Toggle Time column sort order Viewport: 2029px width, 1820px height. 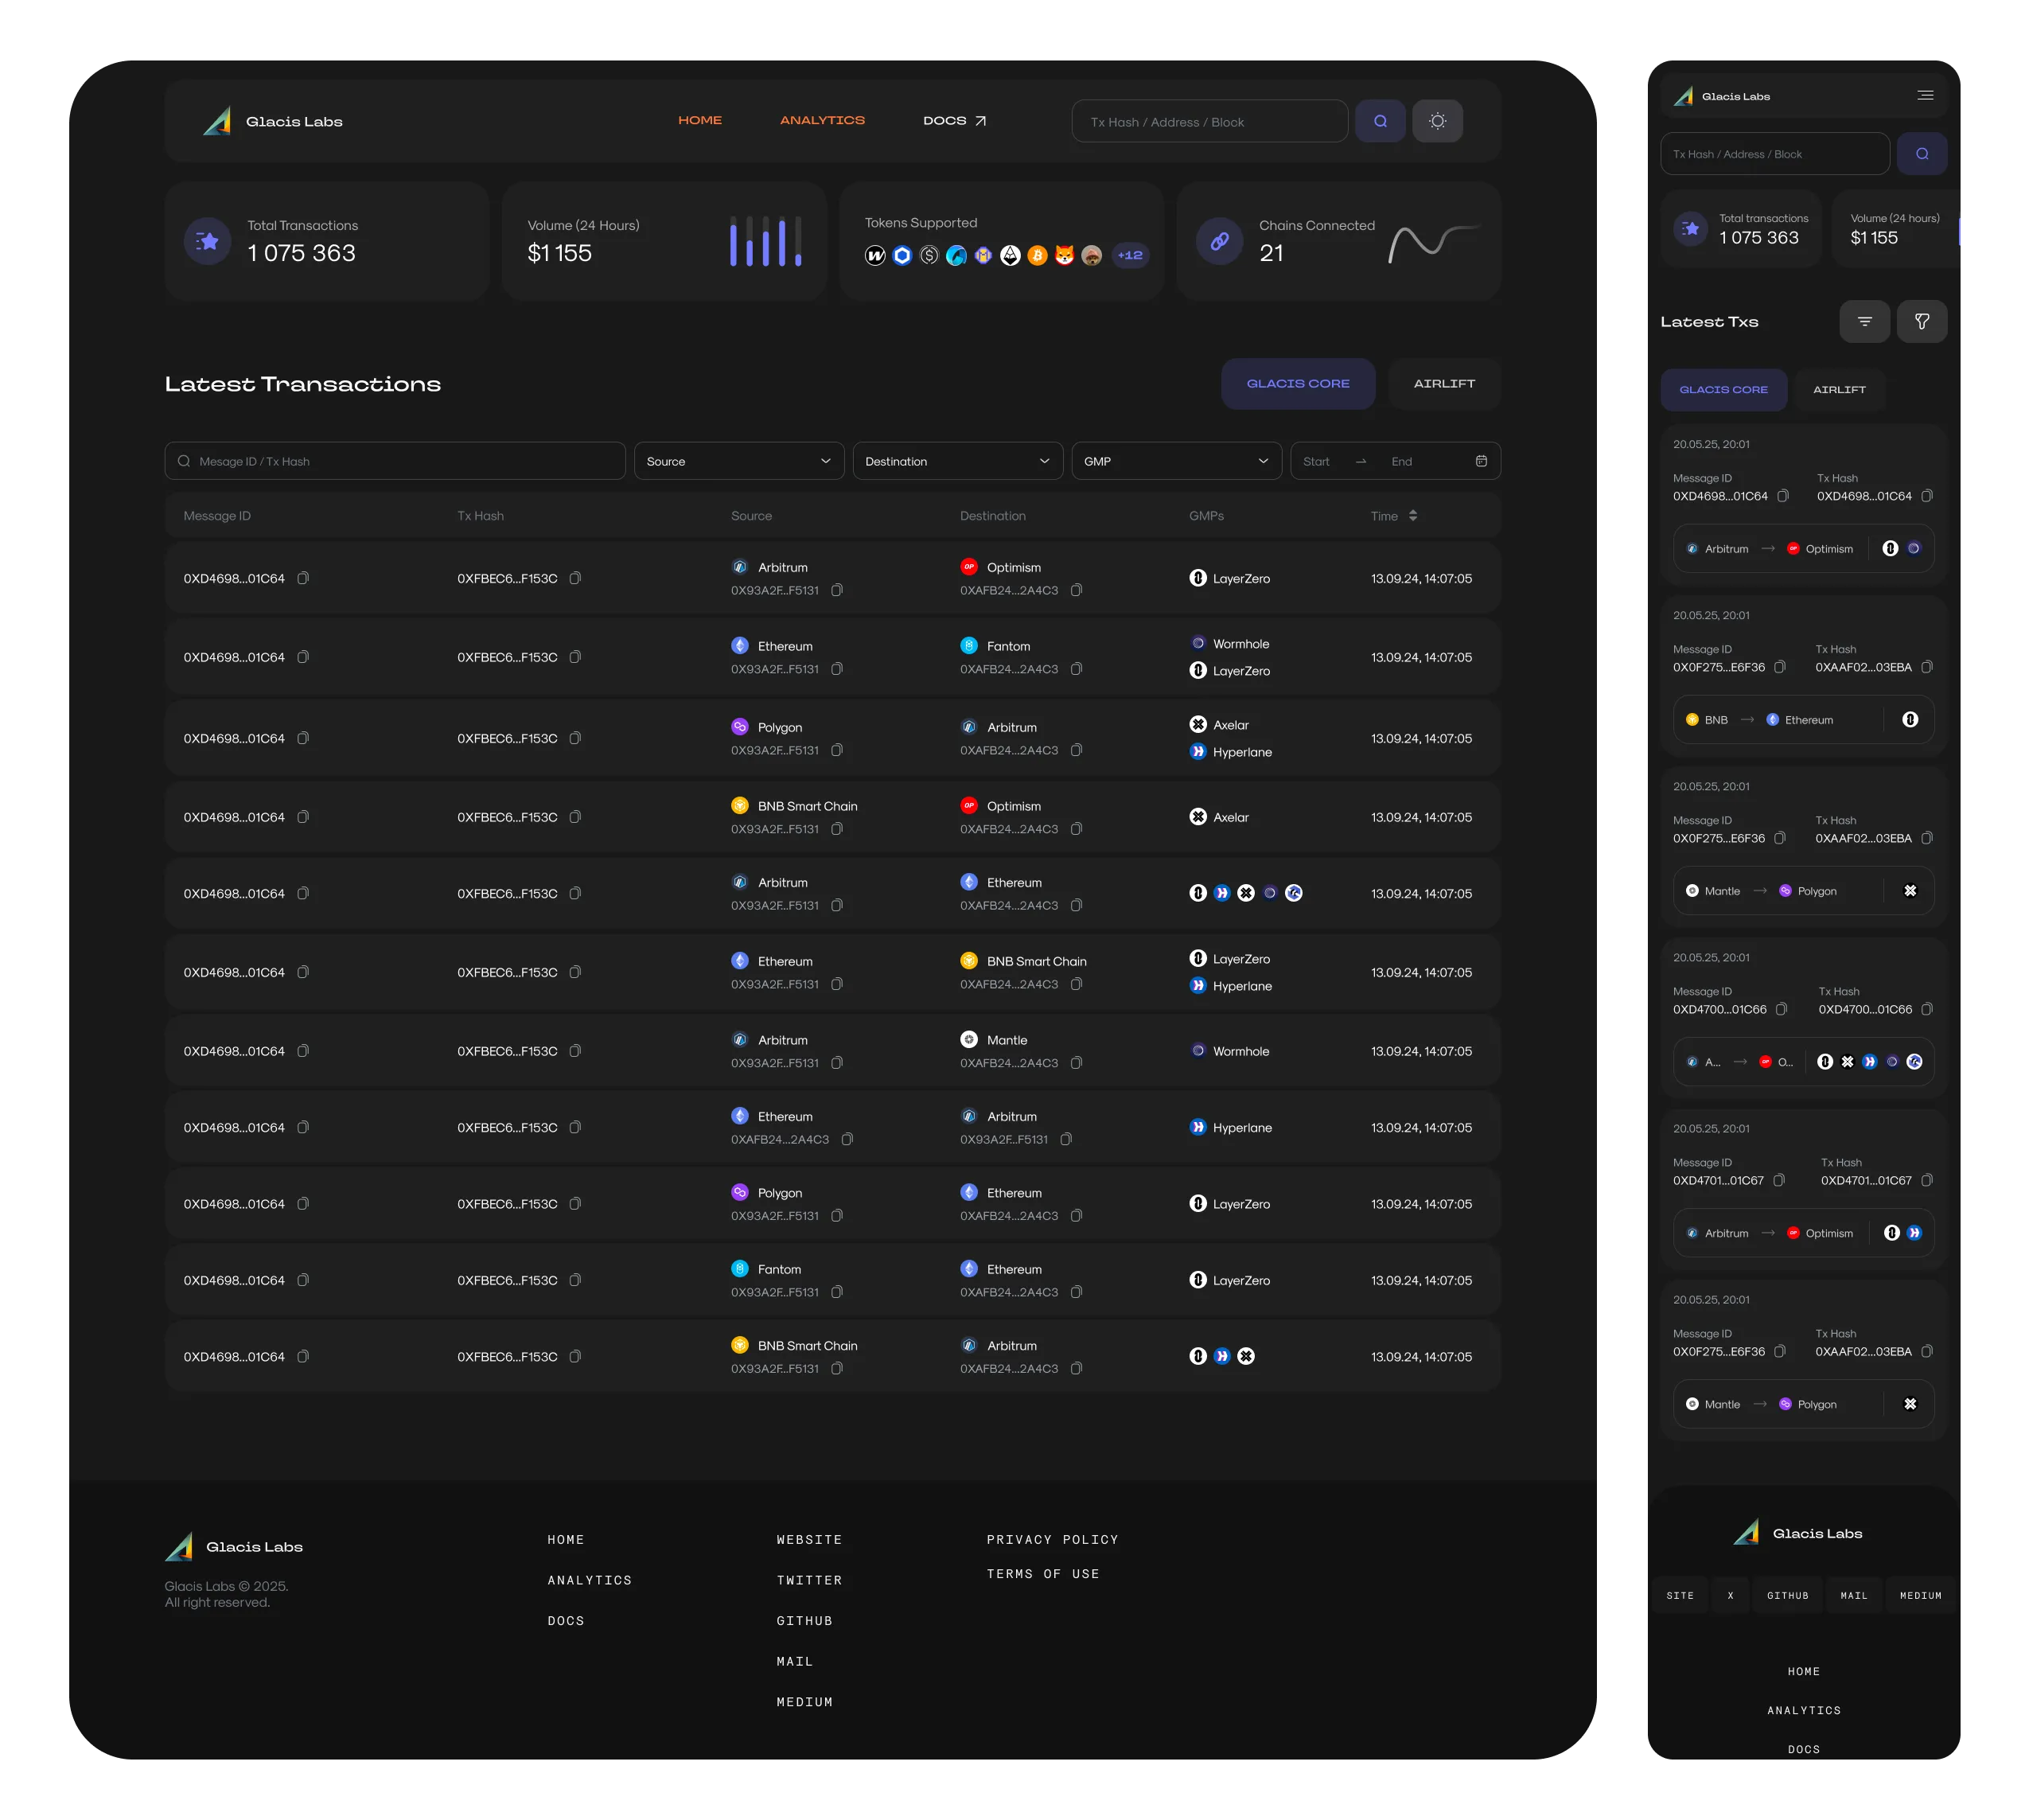pyautogui.click(x=1413, y=515)
